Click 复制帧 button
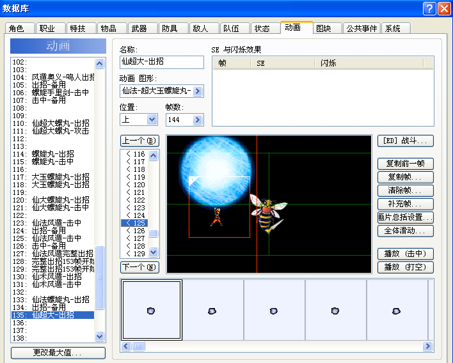 (x=405, y=177)
